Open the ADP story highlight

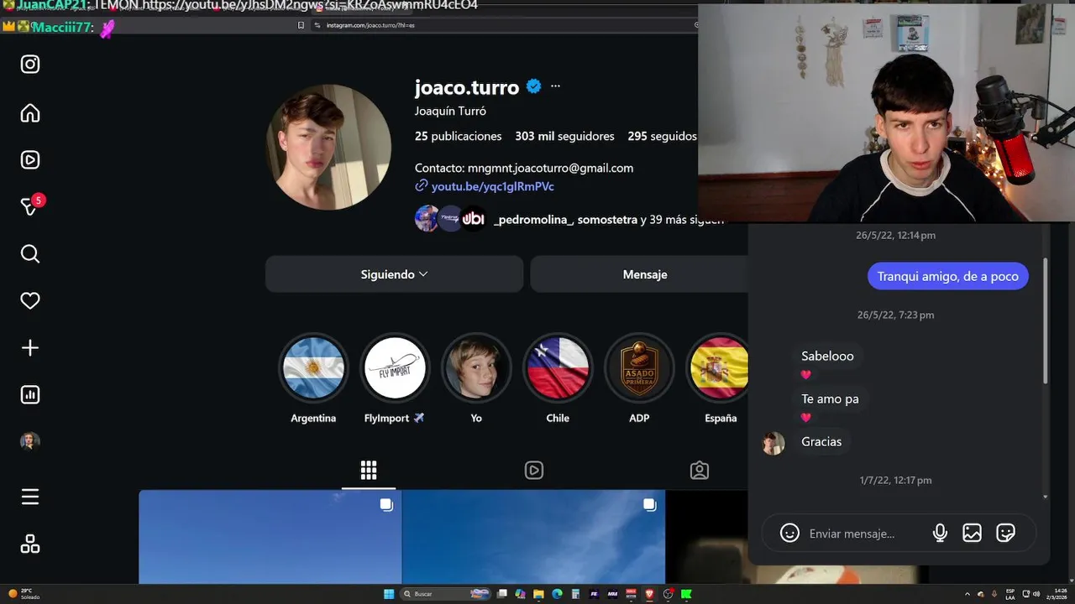tap(639, 367)
